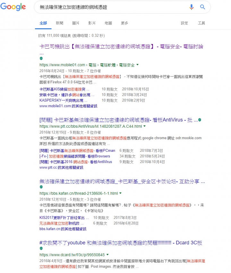Open sublink 安裝卡巴後，連許多網站會出現
The width and height of the screenshot is (231, 273).
point(67,95)
